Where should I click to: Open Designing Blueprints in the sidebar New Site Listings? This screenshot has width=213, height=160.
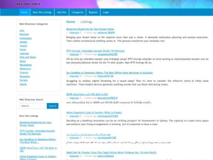(x=35, y=124)
